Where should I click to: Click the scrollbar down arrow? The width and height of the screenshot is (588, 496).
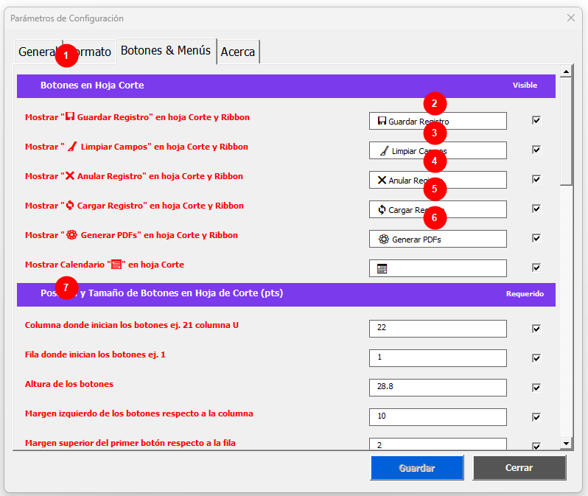[x=566, y=443]
